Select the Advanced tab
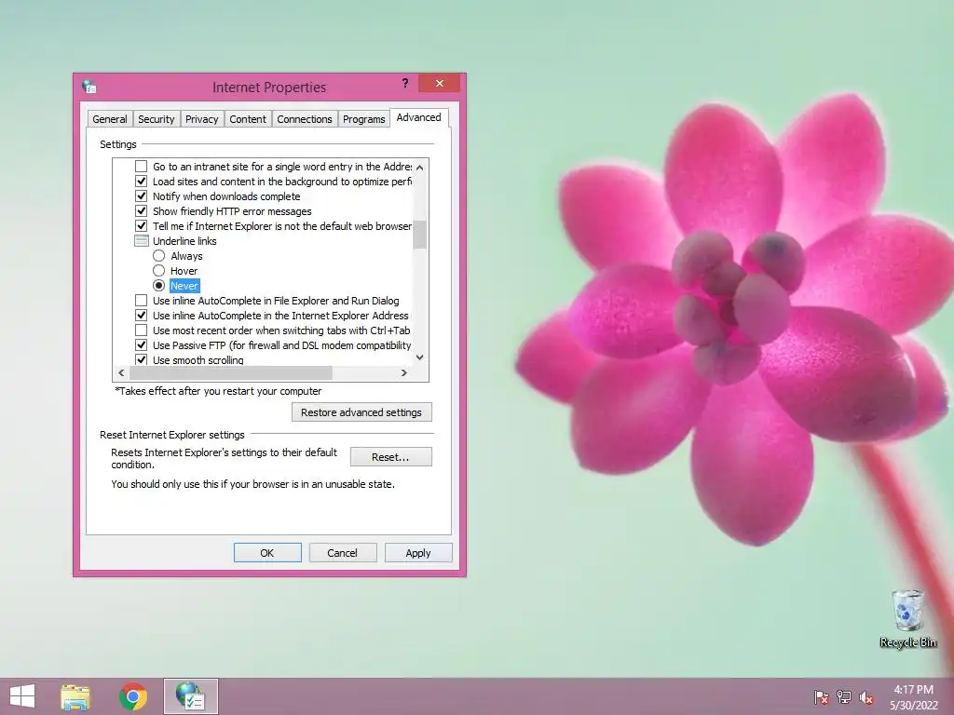This screenshot has width=954, height=715. [x=418, y=117]
